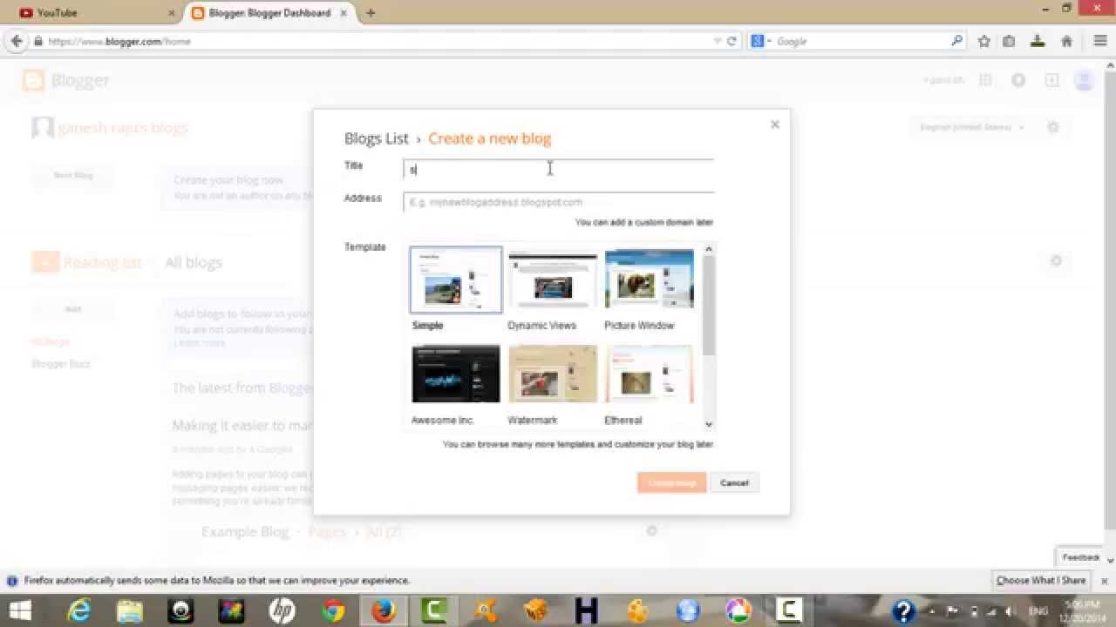Launch Google Chrome from taskbar
1116x627 pixels.
332,610
